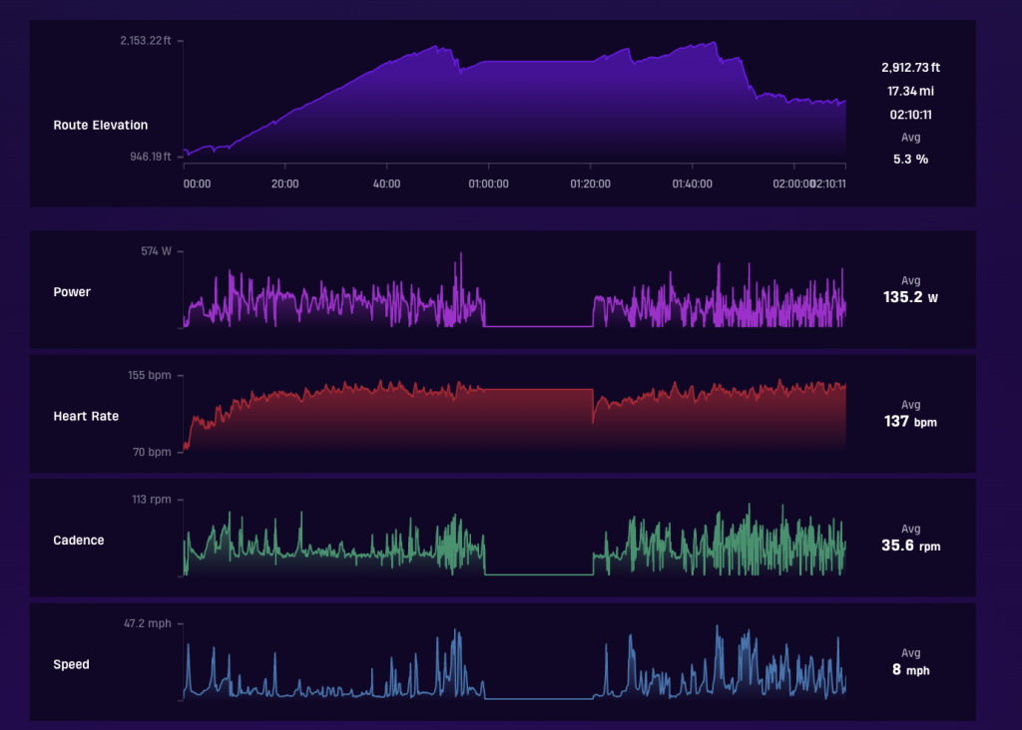Click the 135.2 W average power value

910,297
